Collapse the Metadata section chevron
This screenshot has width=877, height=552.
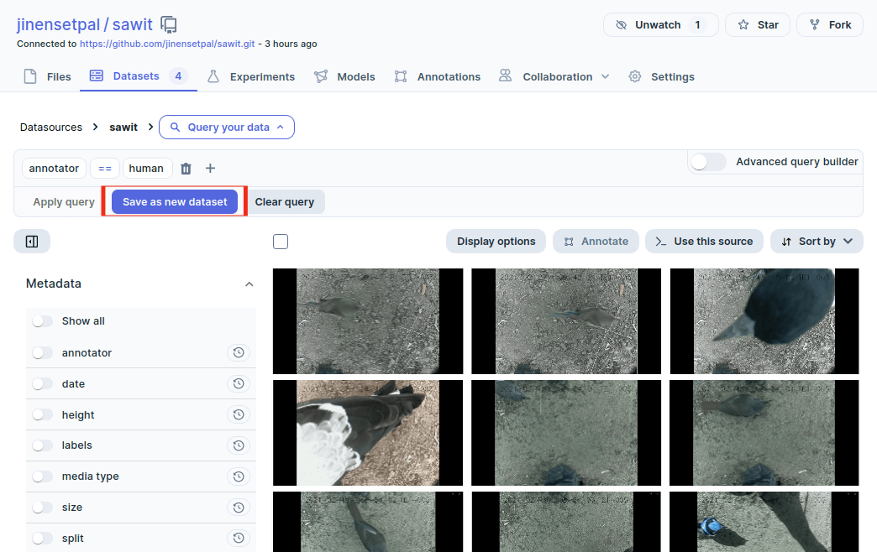pyautogui.click(x=249, y=284)
